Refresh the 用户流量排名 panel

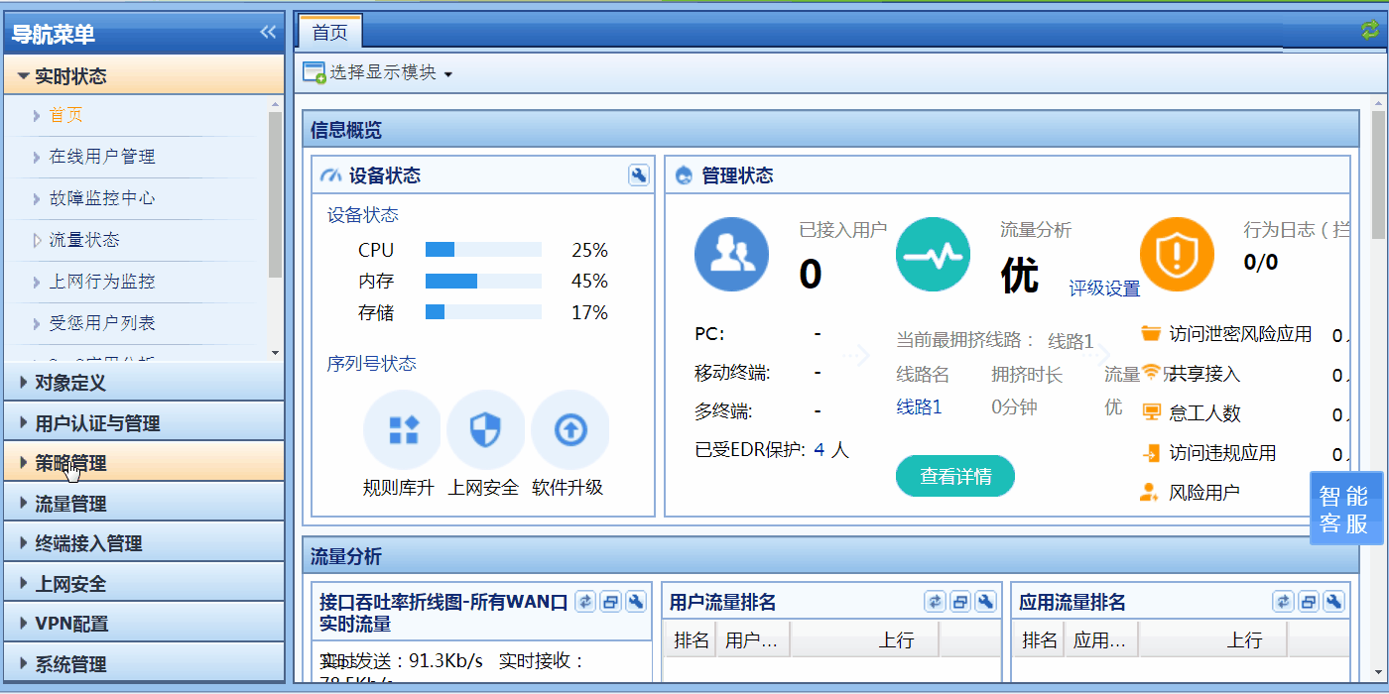coord(935,601)
